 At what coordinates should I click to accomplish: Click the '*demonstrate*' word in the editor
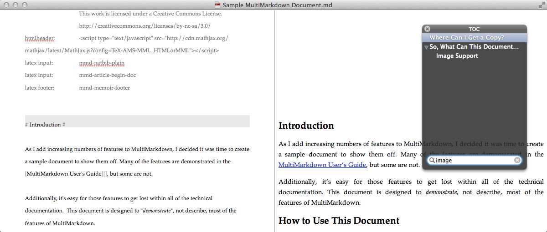pyautogui.click(x=156, y=211)
